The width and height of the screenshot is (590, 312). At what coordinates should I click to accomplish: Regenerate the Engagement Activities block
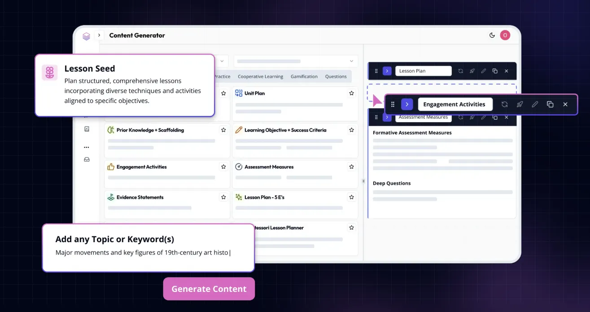pos(505,104)
